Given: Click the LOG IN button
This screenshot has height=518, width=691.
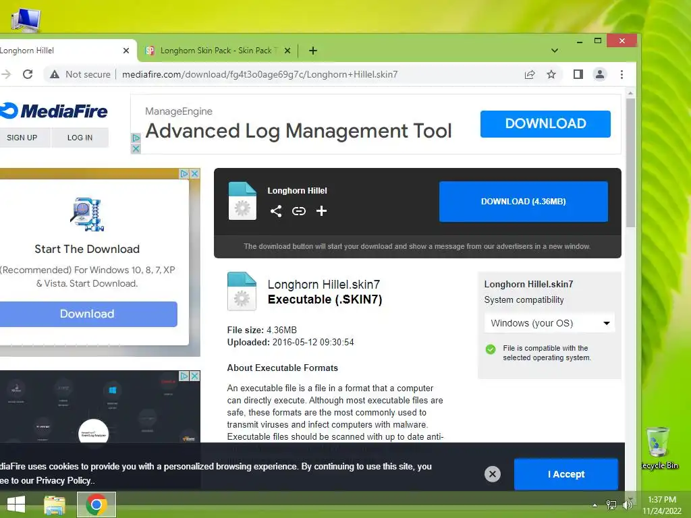Looking at the screenshot, I should tap(80, 138).
